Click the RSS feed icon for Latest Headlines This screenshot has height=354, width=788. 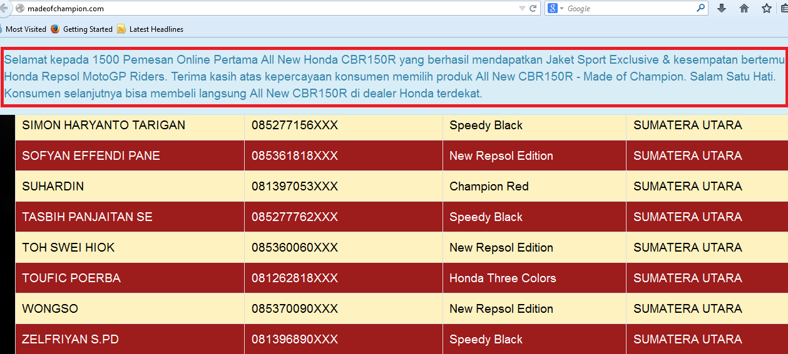pyautogui.click(x=121, y=29)
